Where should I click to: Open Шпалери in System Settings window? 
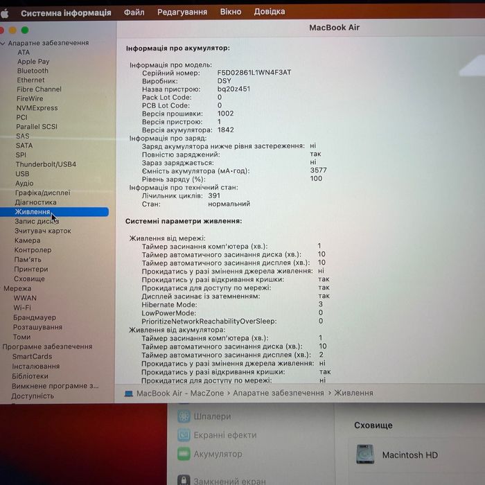click(x=204, y=416)
